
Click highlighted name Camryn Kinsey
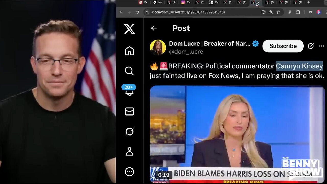point(299,66)
